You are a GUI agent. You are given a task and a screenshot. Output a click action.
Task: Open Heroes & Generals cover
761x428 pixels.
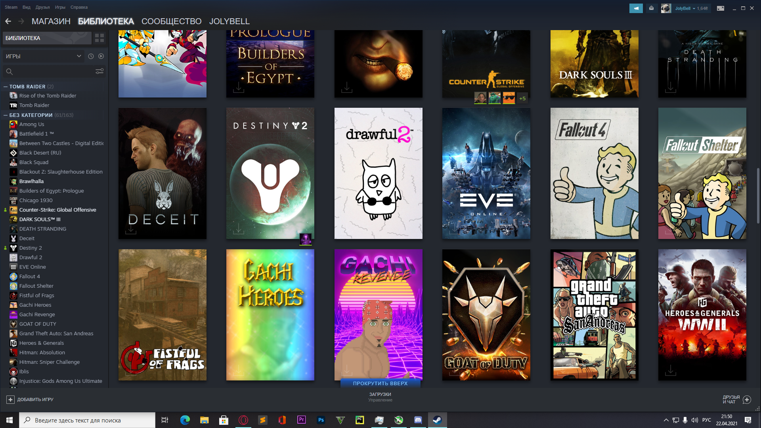702,315
